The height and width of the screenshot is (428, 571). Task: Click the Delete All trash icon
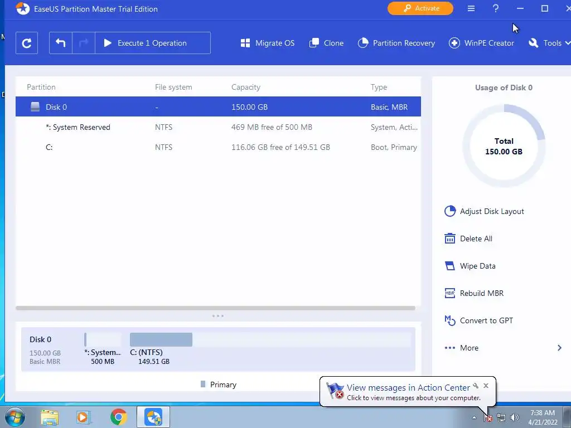pos(450,239)
